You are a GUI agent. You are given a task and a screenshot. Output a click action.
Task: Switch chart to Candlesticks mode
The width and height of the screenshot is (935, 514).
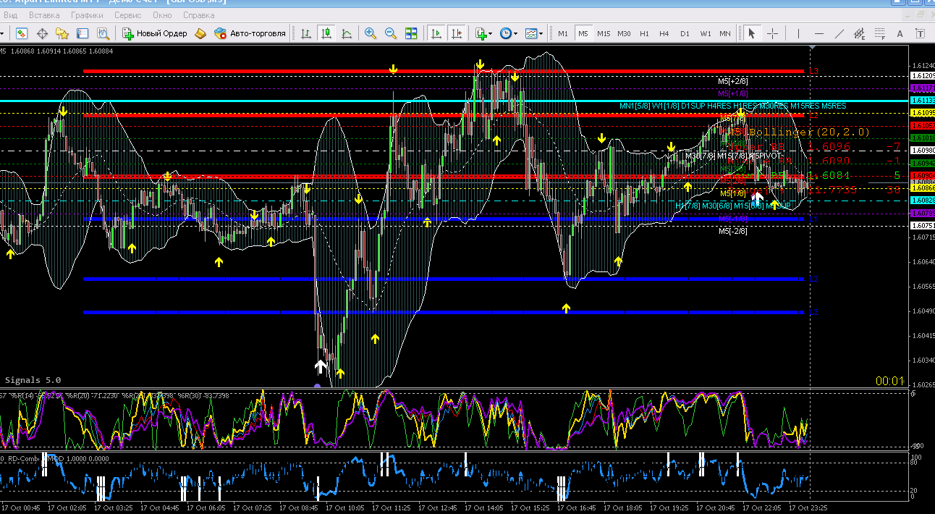(326, 33)
